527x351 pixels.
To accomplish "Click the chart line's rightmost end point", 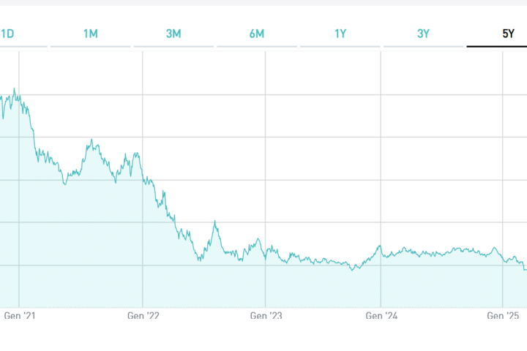I will coord(526,268).
